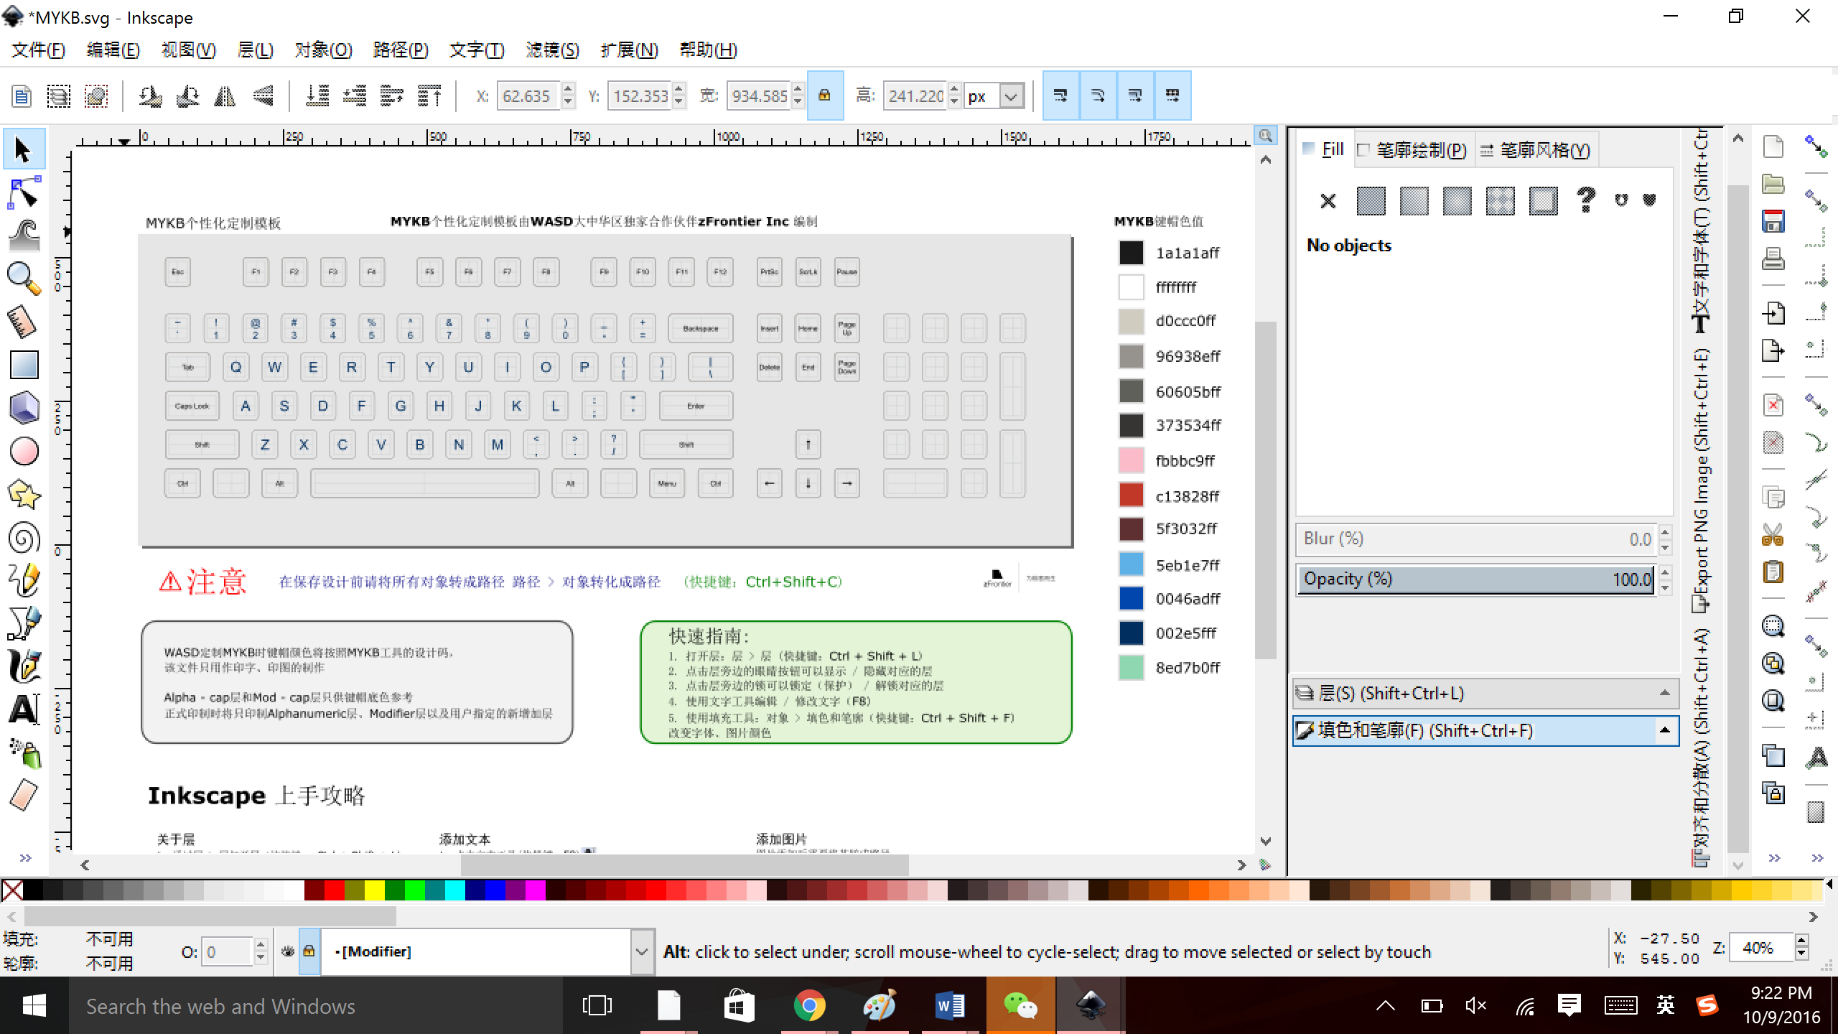Viewport: 1838px width, 1034px height.
Task: Collapse the Layers (Shift+Ctrl+L) panel
Action: tap(1664, 693)
